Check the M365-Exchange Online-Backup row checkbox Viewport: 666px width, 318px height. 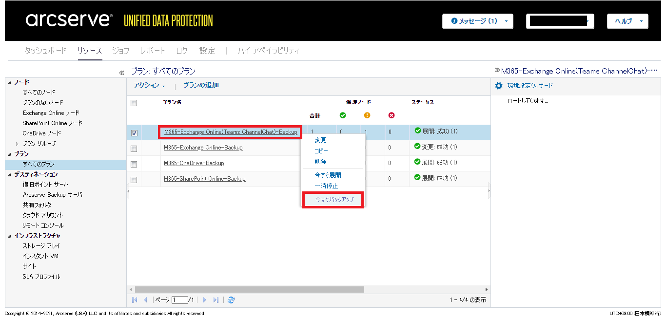pyautogui.click(x=134, y=149)
